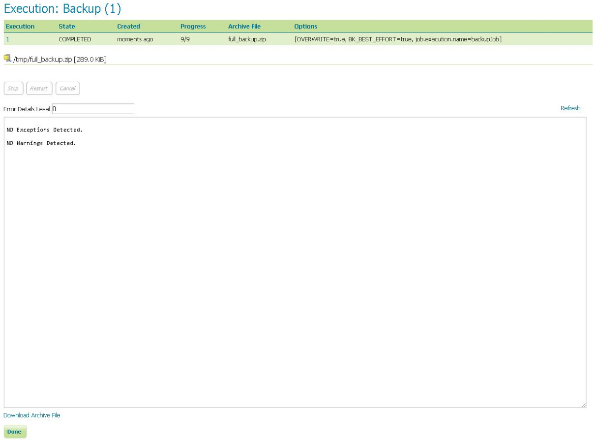Click the Execution column header

20,27
